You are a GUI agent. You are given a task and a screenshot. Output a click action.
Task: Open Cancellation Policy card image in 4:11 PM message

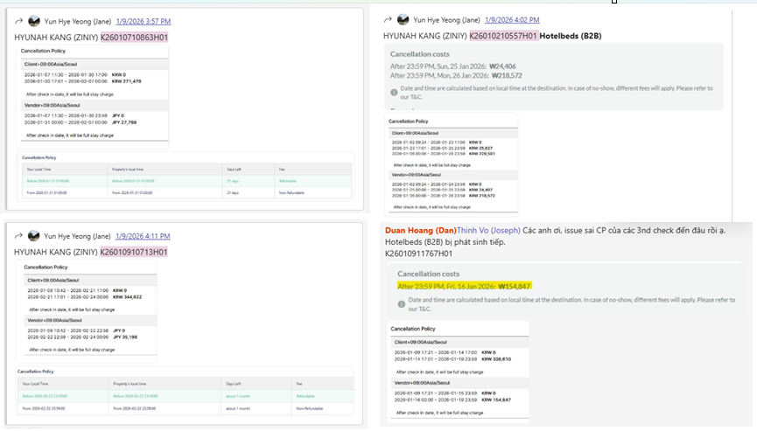point(87,311)
